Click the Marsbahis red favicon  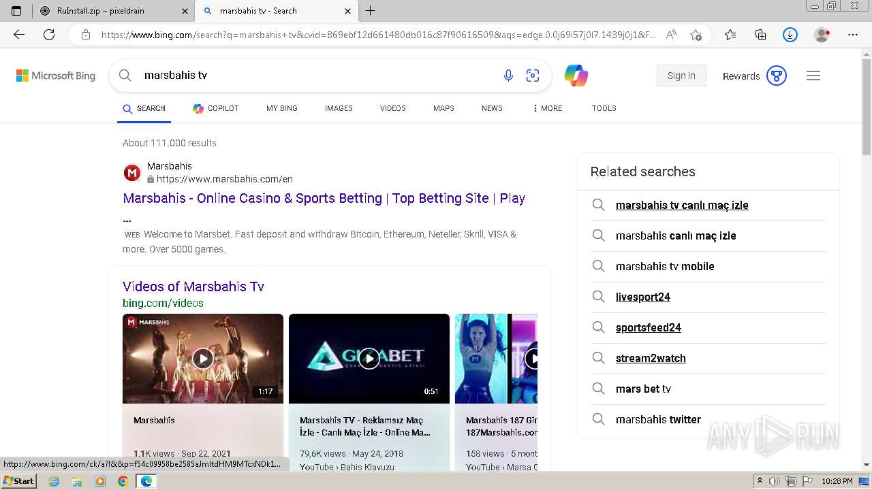click(x=132, y=173)
